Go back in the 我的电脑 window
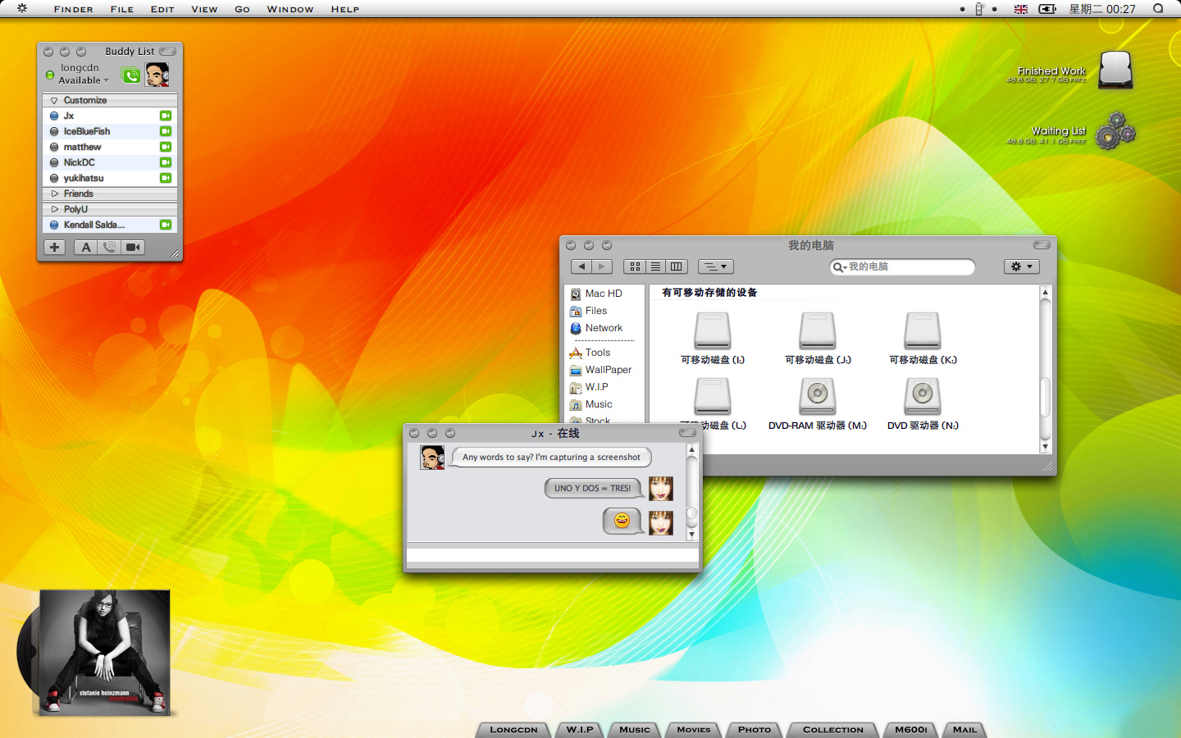This screenshot has width=1181, height=738. 581,266
